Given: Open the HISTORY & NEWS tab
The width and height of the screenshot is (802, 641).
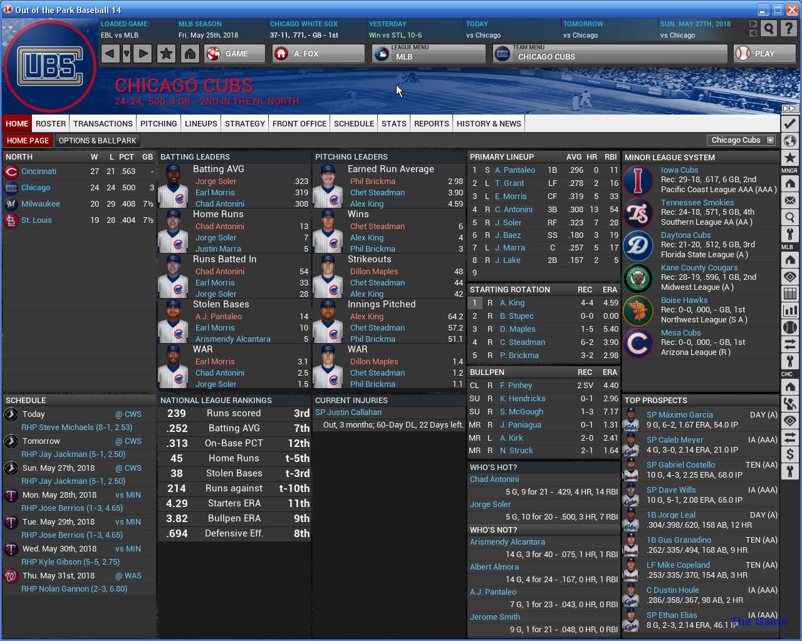Looking at the screenshot, I should click(489, 123).
